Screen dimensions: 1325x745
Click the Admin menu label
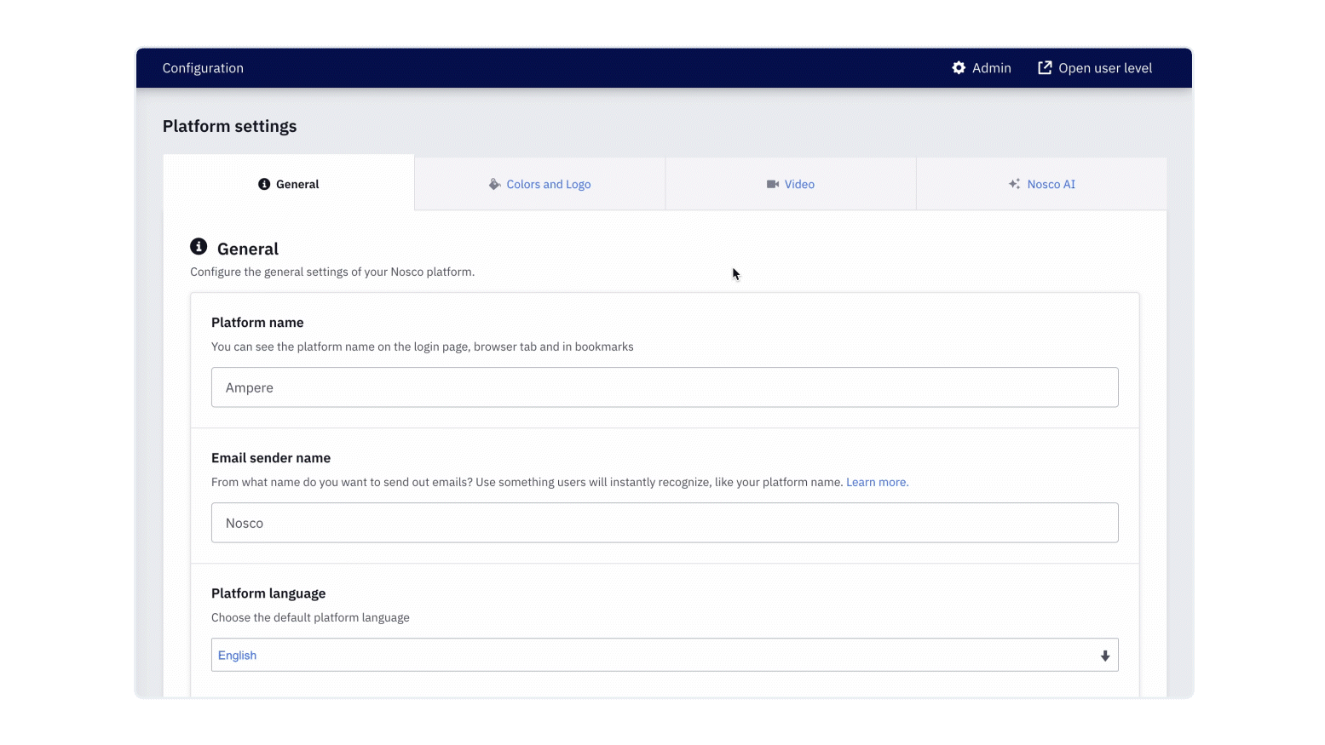click(992, 68)
